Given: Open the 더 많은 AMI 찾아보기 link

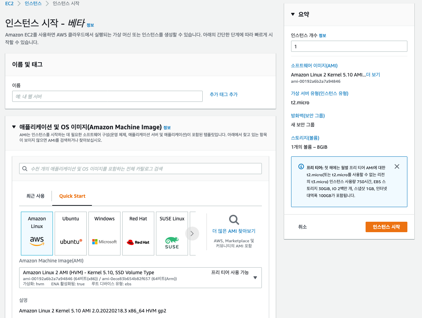Looking at the screenshot, I should 234,231.
